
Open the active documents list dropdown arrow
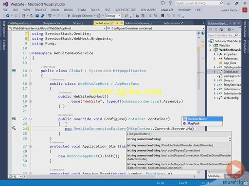pyautogui.click(x=203, y=23)
